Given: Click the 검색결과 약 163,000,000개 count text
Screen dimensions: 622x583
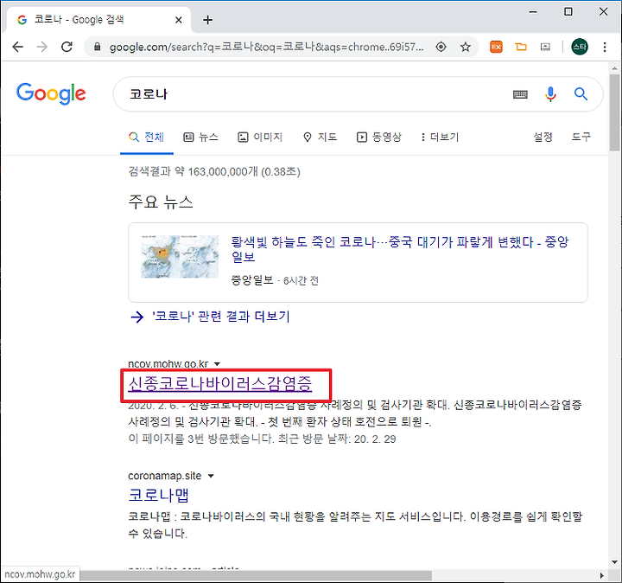Looking at the screenshot, I should click(214, 171).
